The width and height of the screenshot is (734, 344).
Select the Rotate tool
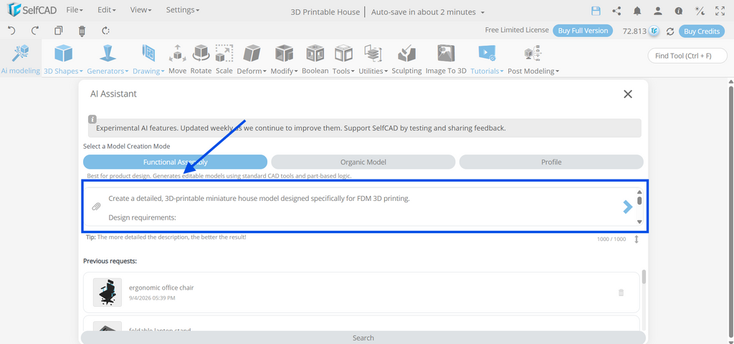click(201, 59)
